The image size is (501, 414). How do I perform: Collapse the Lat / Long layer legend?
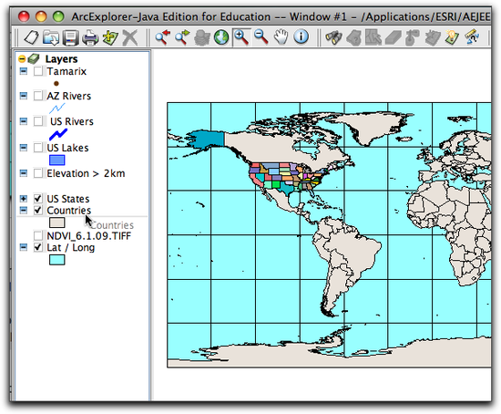[24, 247]
